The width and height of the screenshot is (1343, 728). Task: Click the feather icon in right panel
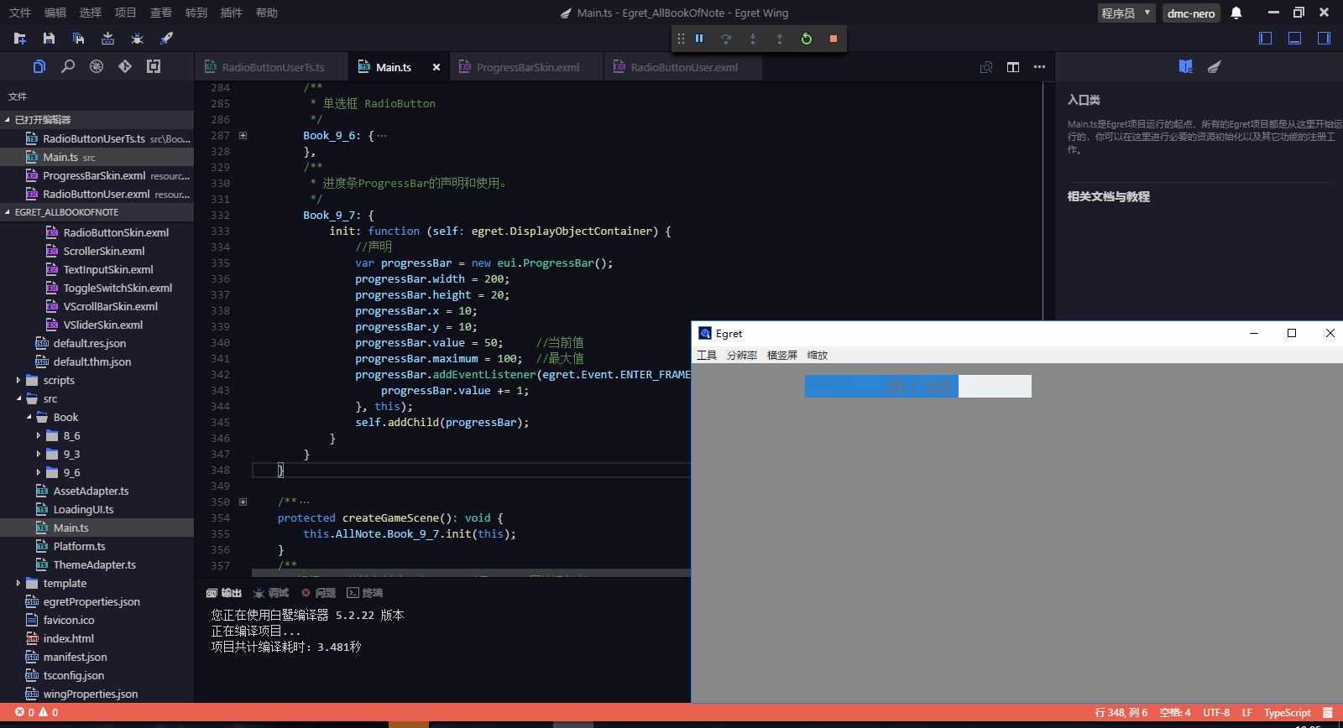(x=1214, y=66)
